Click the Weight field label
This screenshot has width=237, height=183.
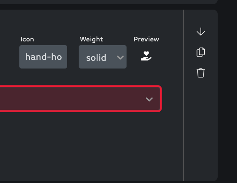tap(92, 40)
